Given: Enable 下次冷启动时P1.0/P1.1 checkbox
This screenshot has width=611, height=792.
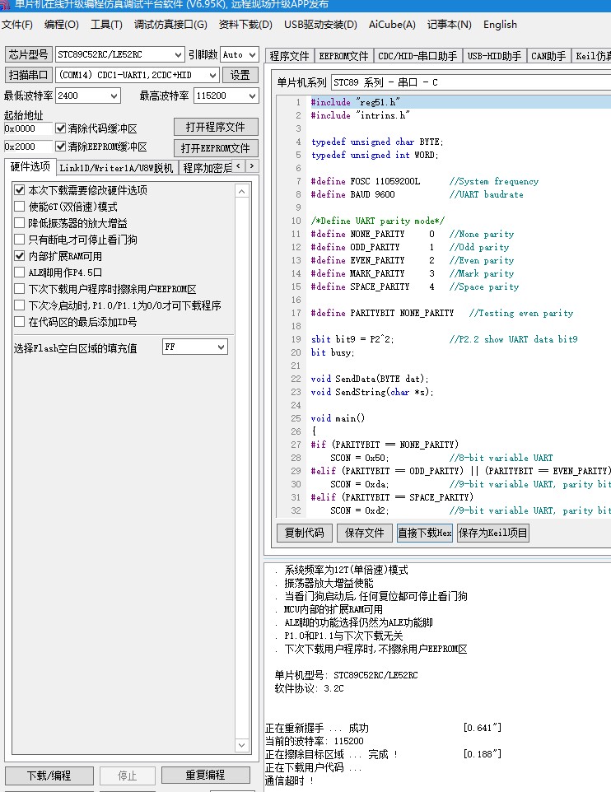Looking at the screenshot, I should pyautogui.click(x=20, y=305).
